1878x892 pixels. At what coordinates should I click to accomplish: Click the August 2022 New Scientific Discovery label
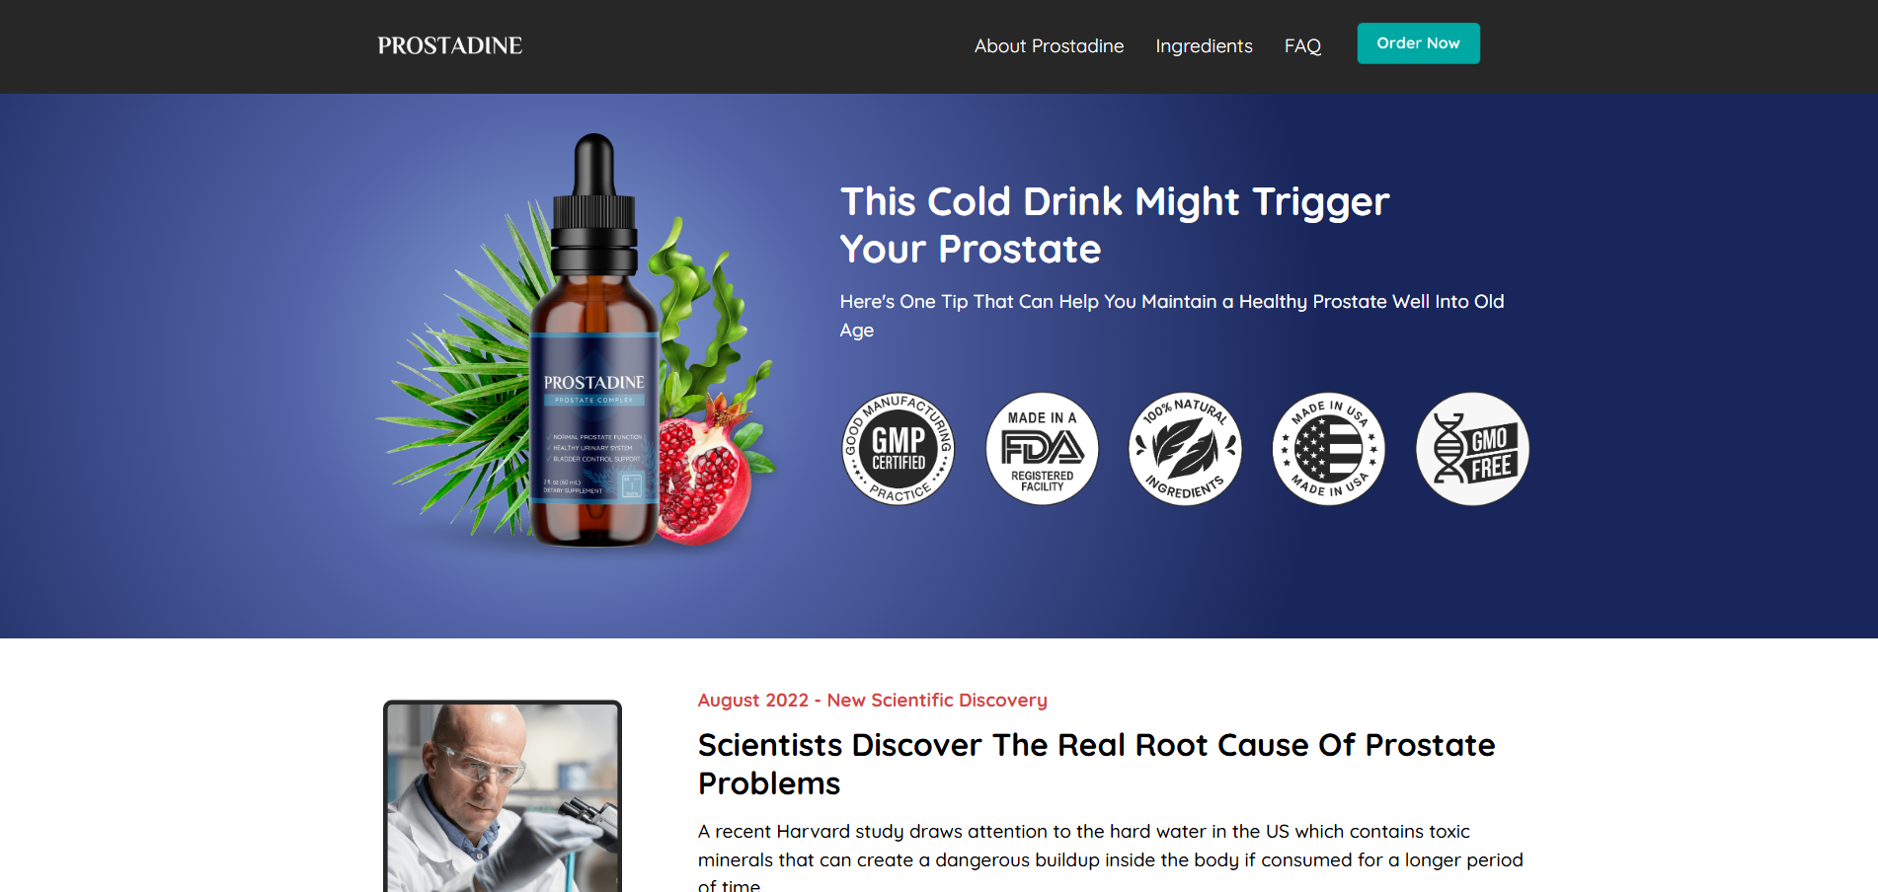(x=872, y=700)
